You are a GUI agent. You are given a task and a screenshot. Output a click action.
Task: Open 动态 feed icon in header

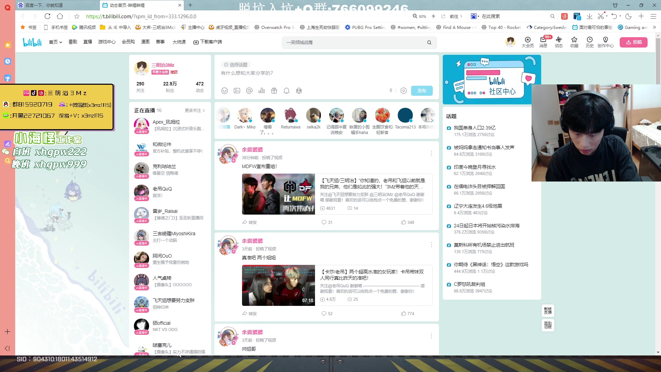pyautogui.click(x=559, y=42)
